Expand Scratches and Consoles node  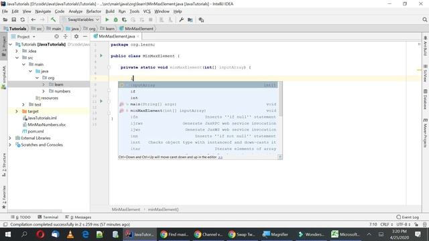(x=11, y=145)
